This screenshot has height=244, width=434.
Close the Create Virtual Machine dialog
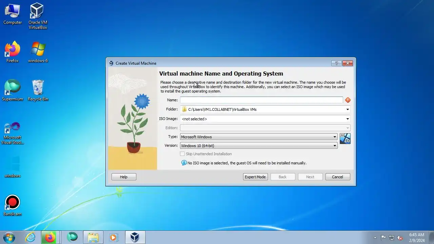[348, 63]
